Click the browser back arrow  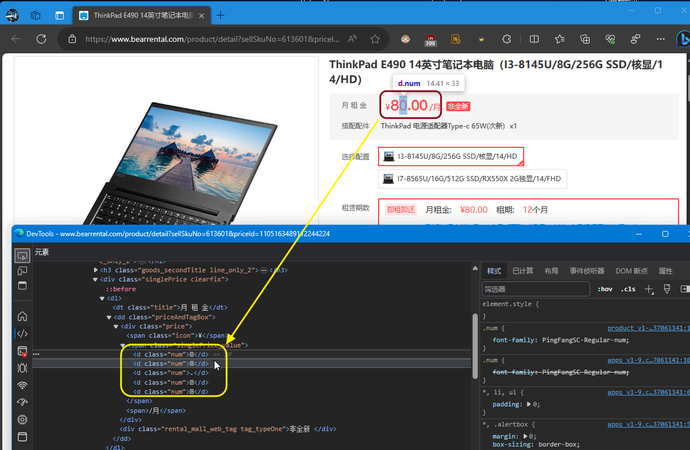16,39
